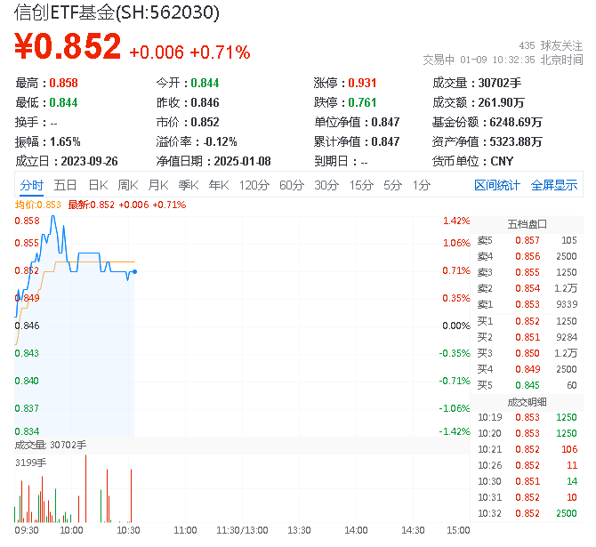Click the 资产净值 5323.88万 value
The width and height of the screenshot is (596, 547).
[516, 141]
